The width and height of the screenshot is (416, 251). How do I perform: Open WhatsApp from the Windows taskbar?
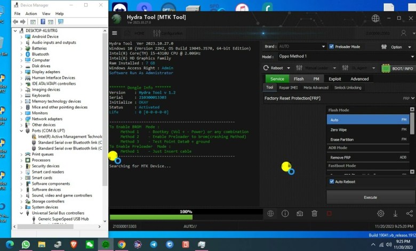(26, 244)
